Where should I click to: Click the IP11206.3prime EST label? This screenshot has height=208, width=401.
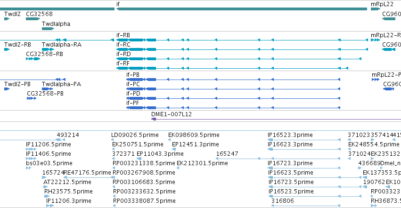pos(69,201)
